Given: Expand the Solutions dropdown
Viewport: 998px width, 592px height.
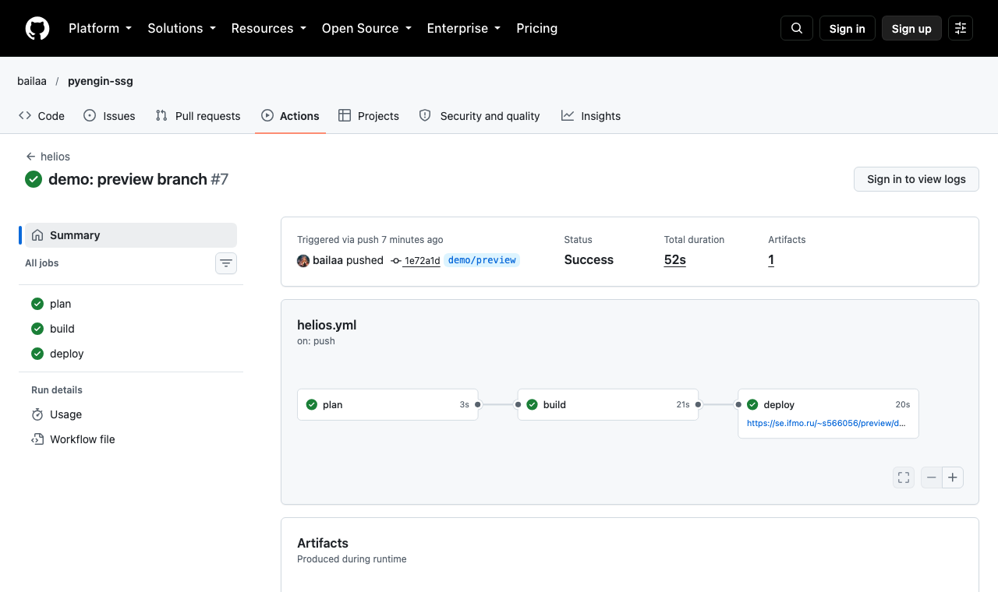Looking at the screenshot, I should click(182, 28).
